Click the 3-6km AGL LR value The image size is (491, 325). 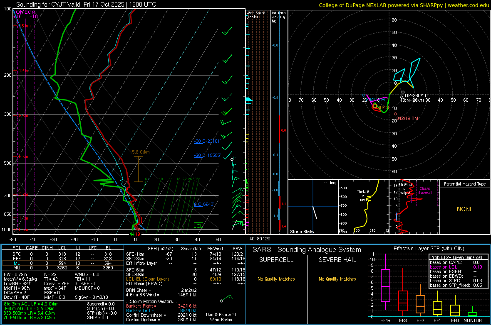click(29, 308)
